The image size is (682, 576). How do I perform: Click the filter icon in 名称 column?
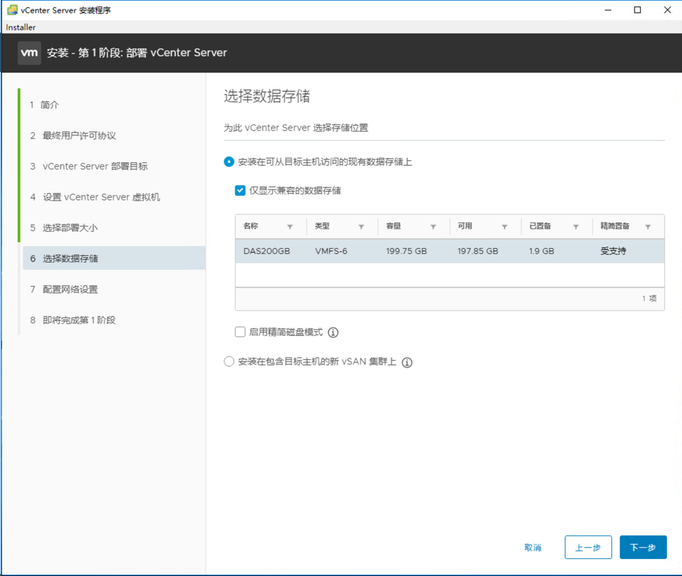[x=290, y=227]
